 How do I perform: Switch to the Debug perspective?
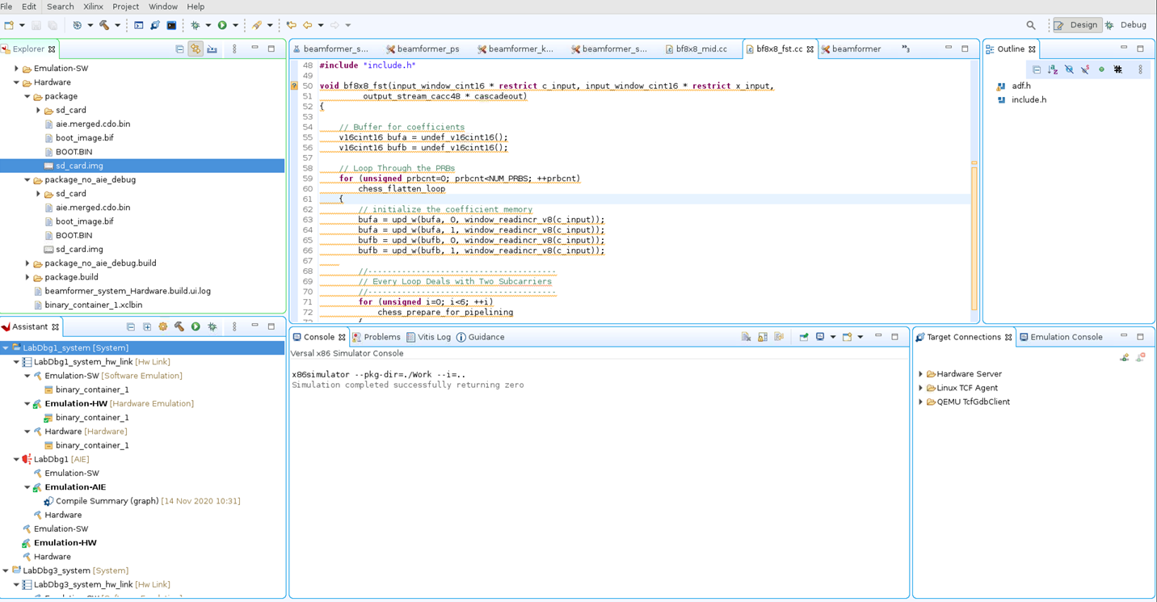1125,25
